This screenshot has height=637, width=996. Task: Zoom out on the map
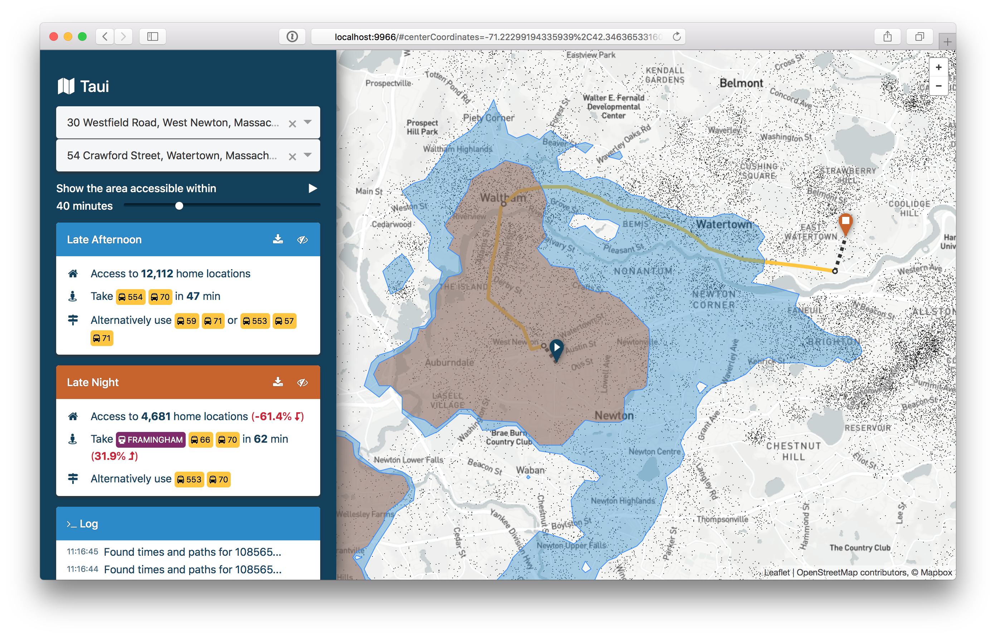(x=938, y=86)
